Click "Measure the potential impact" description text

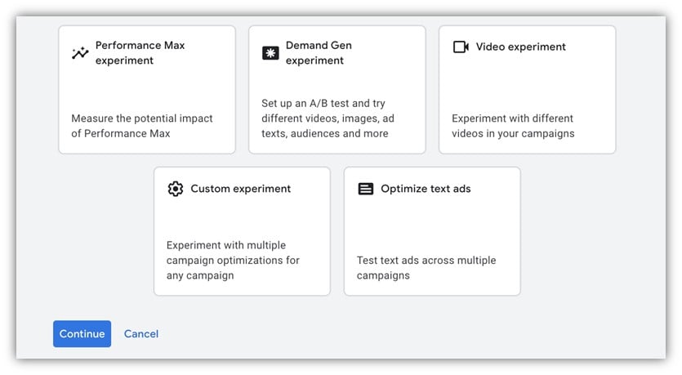point(141,126)
